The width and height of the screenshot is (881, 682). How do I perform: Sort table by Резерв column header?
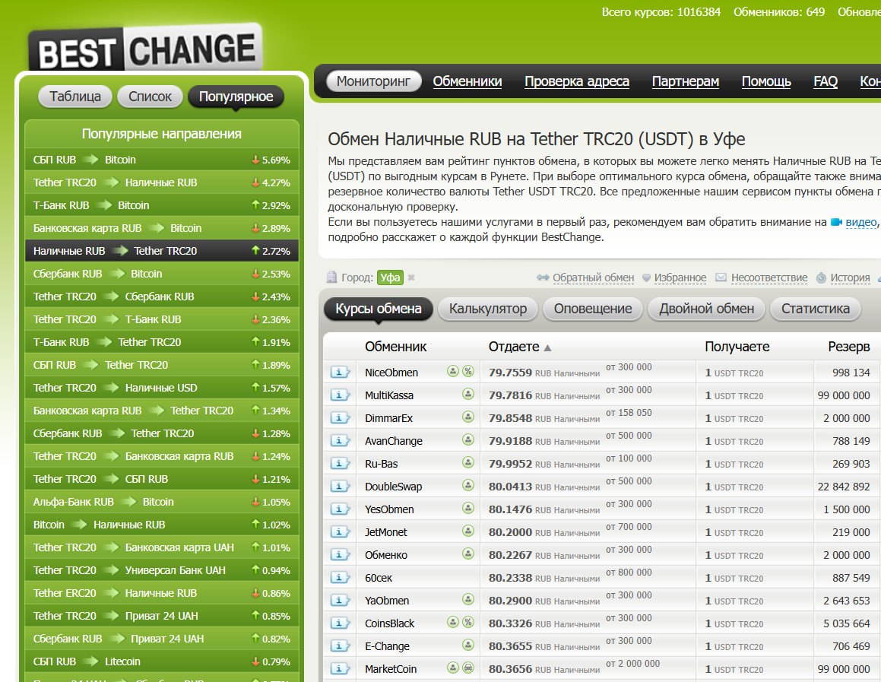coord(848,347)
